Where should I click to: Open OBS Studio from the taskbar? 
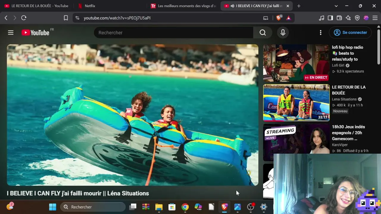tap(251, 207)
